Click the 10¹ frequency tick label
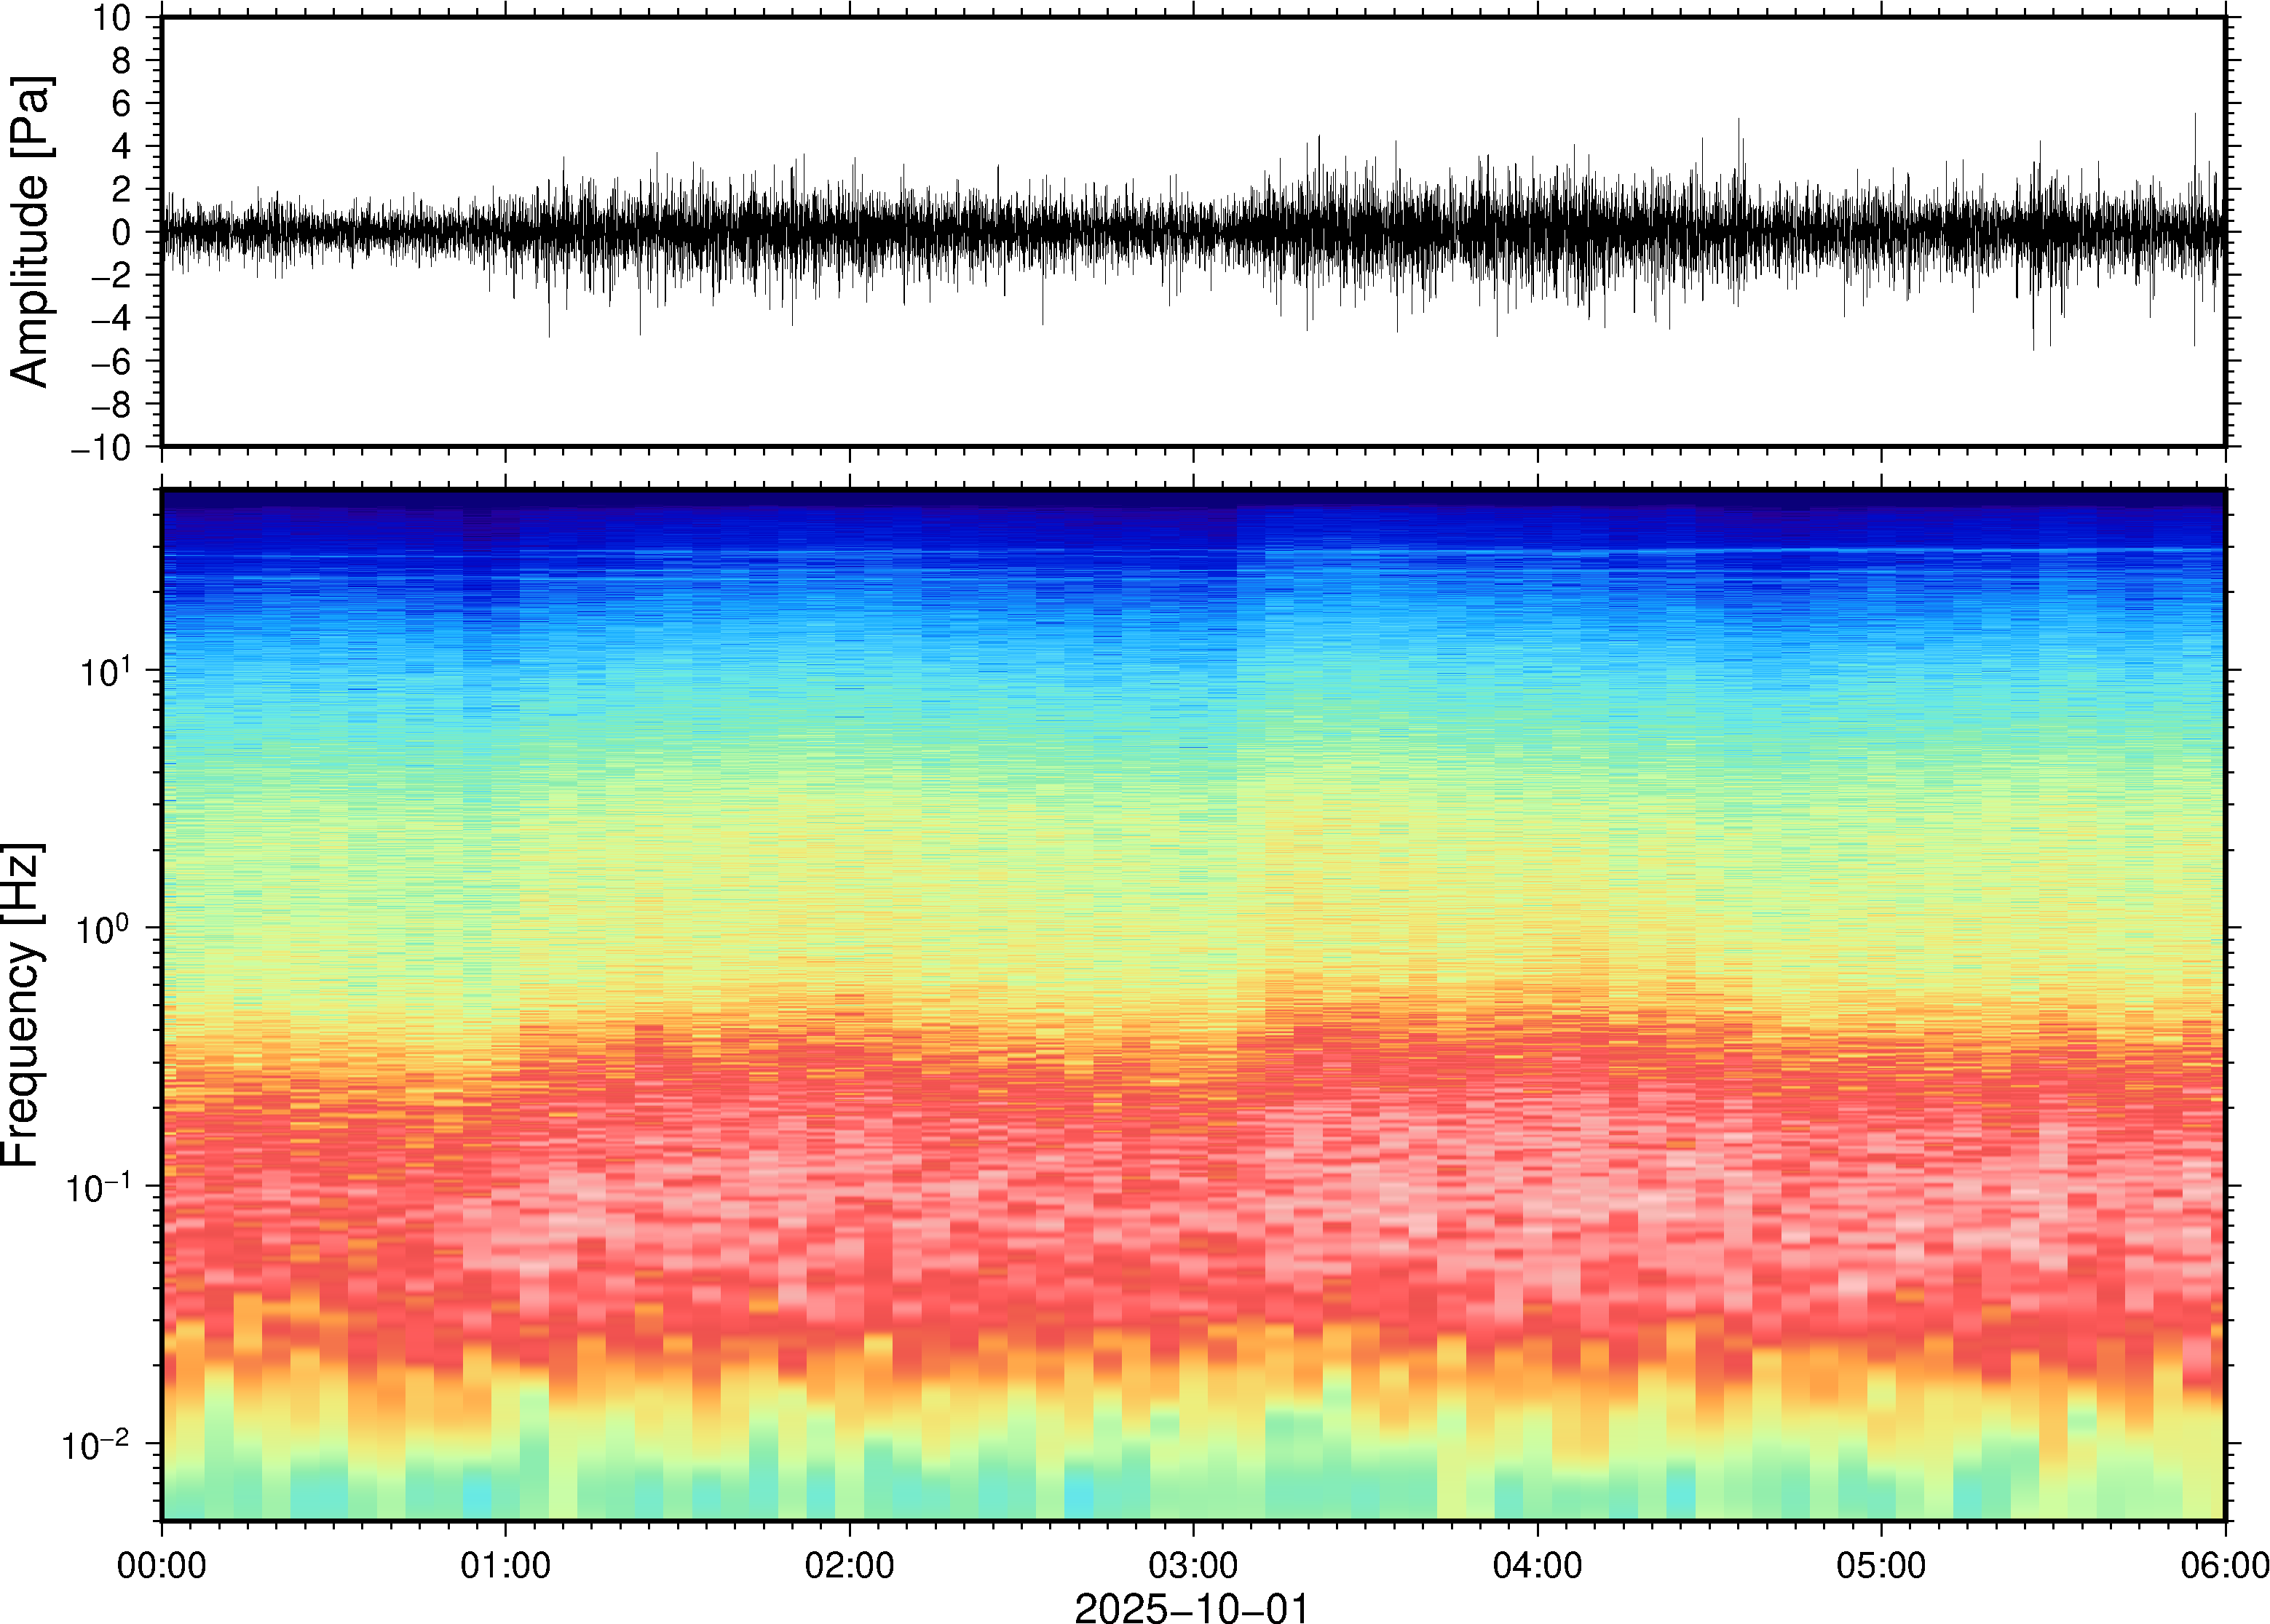This screenshot has width=2270, height=1624. (105, 671)
